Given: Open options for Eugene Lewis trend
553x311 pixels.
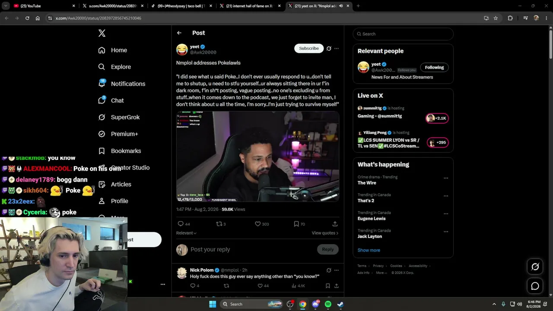Looking at the screenshot, I should (x=446, y=214).
